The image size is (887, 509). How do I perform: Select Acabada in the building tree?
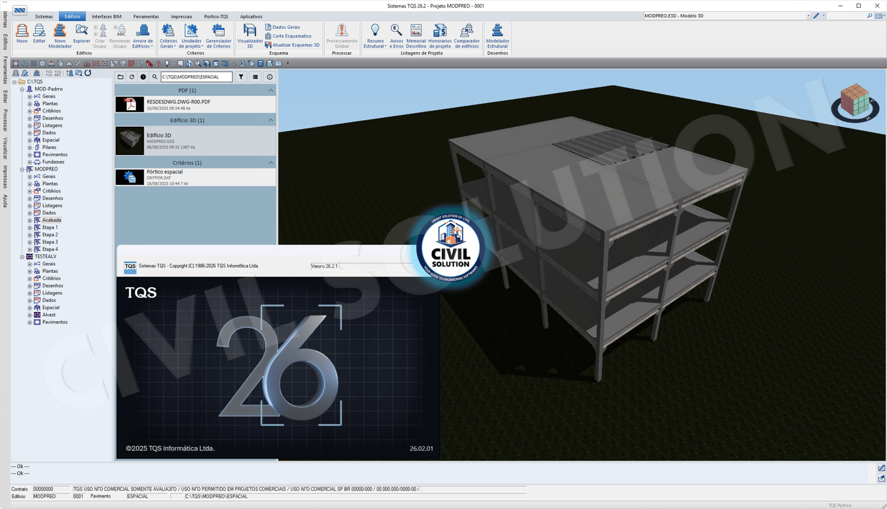(51, 220)
